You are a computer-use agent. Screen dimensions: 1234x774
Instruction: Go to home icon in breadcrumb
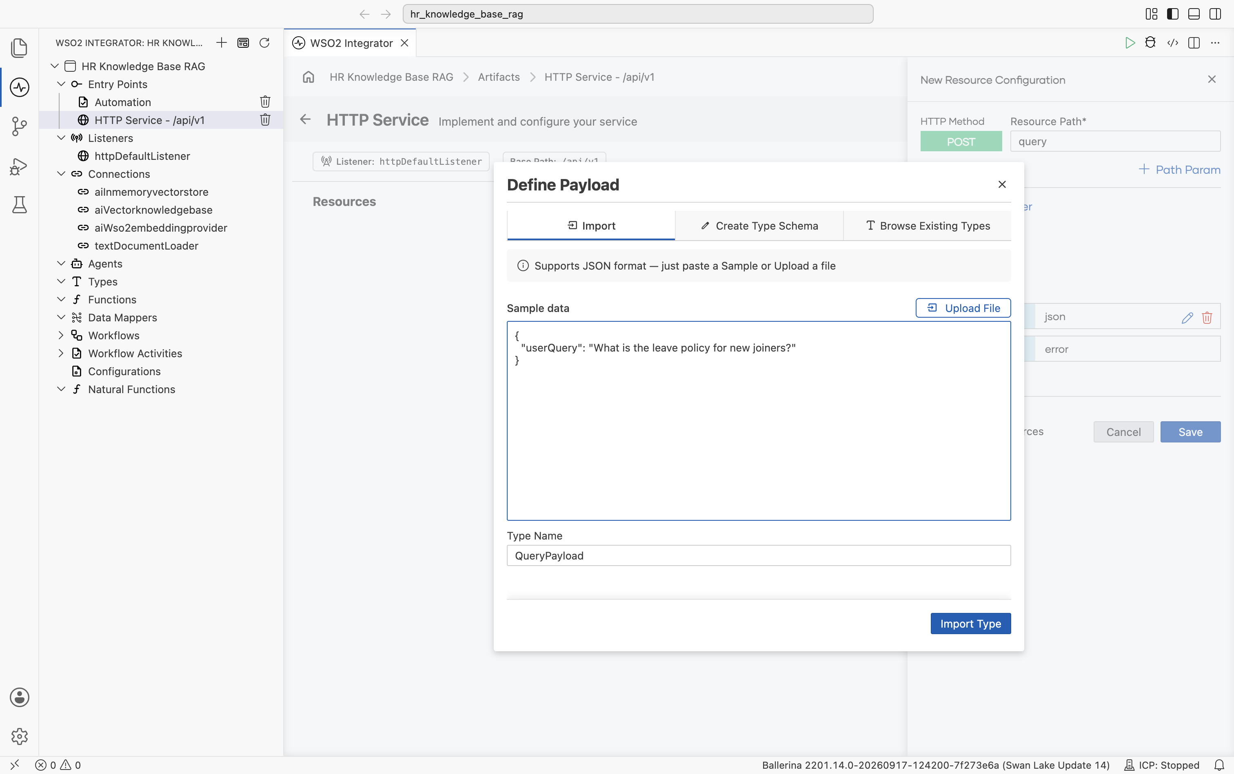coord(308,77)
